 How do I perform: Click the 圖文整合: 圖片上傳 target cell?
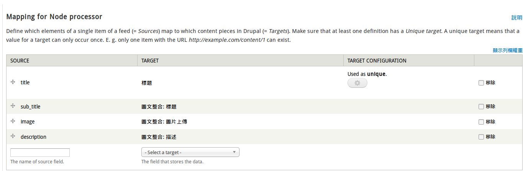click(164, 122)
